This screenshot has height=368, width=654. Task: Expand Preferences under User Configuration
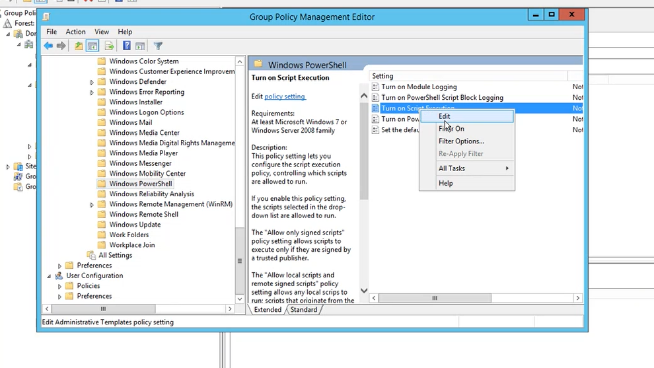[59, 296]
